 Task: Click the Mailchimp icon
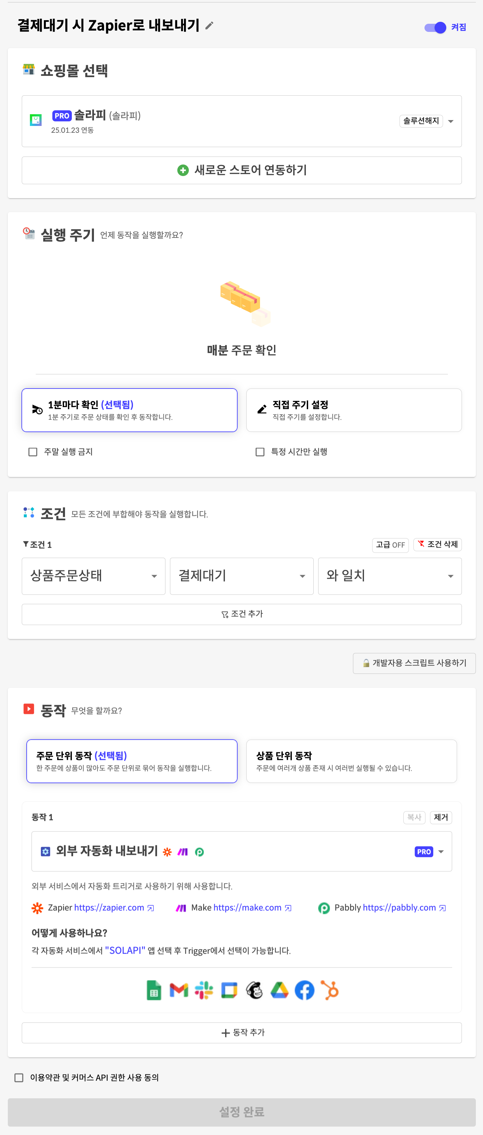(x=255, y=991)
